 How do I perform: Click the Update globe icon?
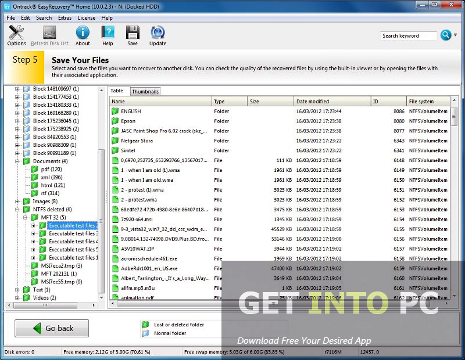158,33
